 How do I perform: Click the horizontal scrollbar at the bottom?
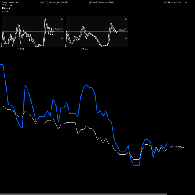point(83,194)
